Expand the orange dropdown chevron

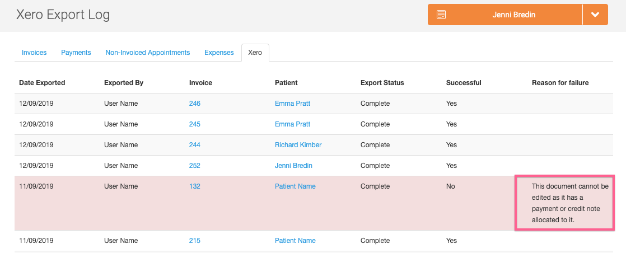point(595,15)
